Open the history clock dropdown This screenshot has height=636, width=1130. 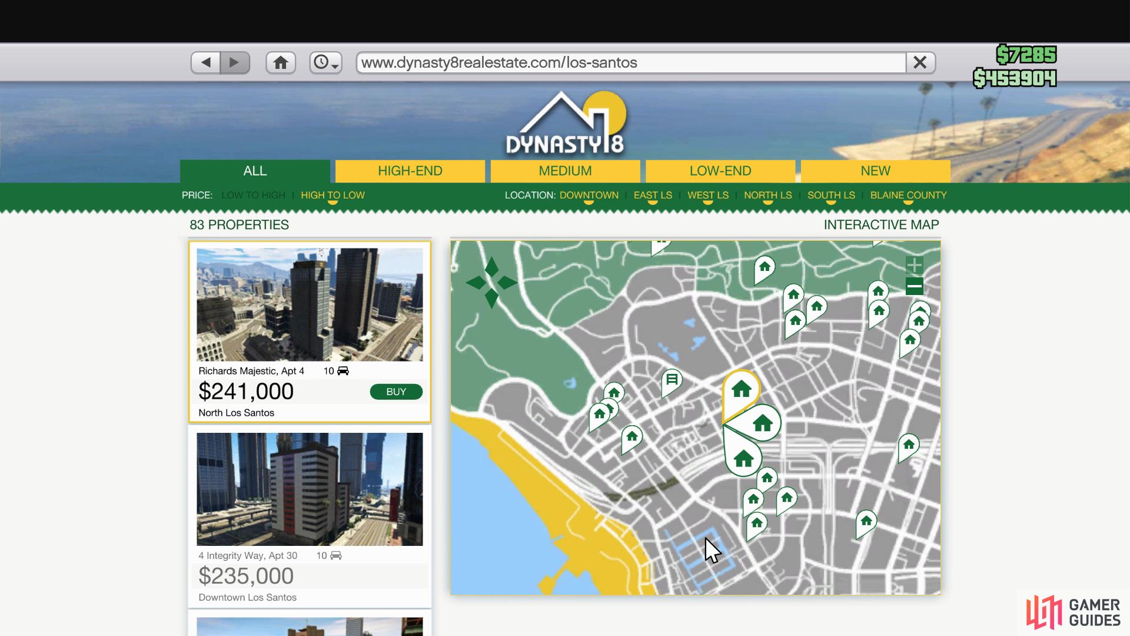[x=325, y=62]
